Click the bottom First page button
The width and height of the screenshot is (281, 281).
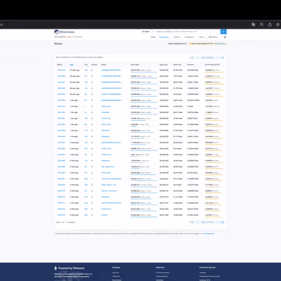[192, 222]
